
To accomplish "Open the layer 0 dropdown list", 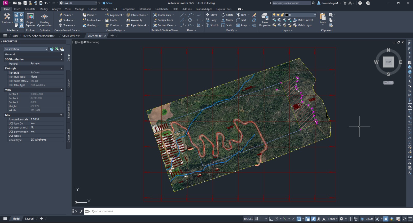I will (x=294, y=15).
